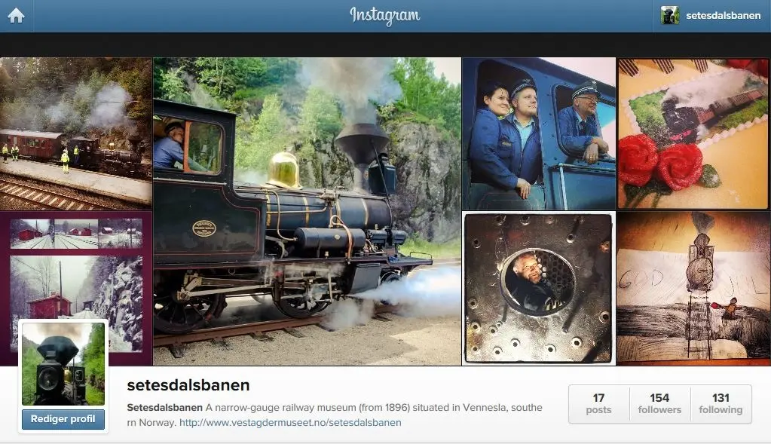Click the home icon in header

(17, 16)
